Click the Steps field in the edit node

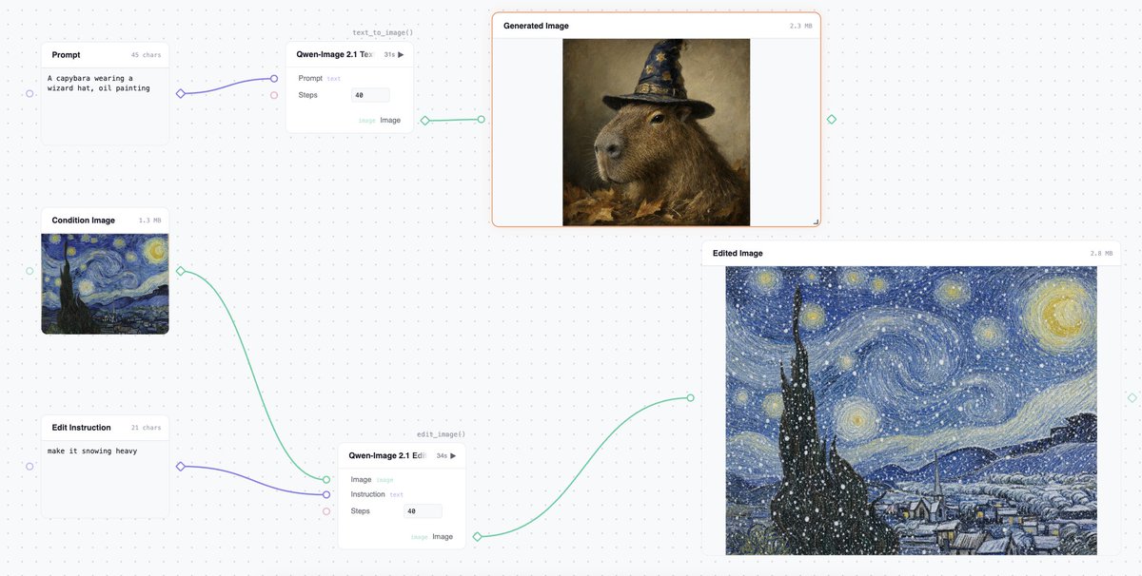click(x=423, y=511)
